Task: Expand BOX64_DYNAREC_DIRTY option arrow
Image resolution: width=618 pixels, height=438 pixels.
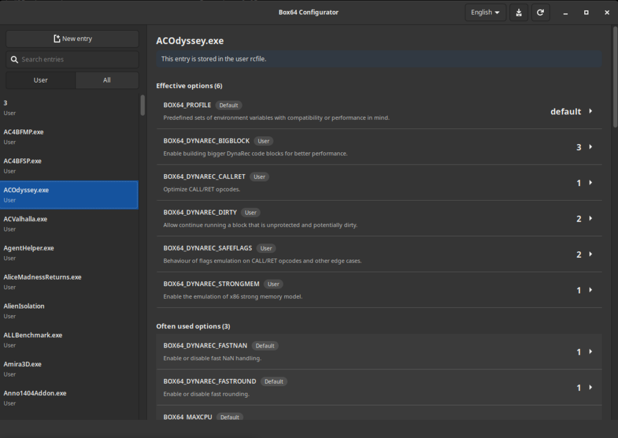Action: pos(590,219)
